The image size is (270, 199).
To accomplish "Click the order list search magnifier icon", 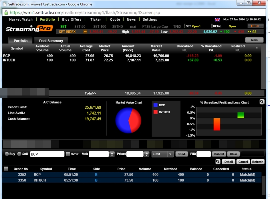I will pos(218,162).
